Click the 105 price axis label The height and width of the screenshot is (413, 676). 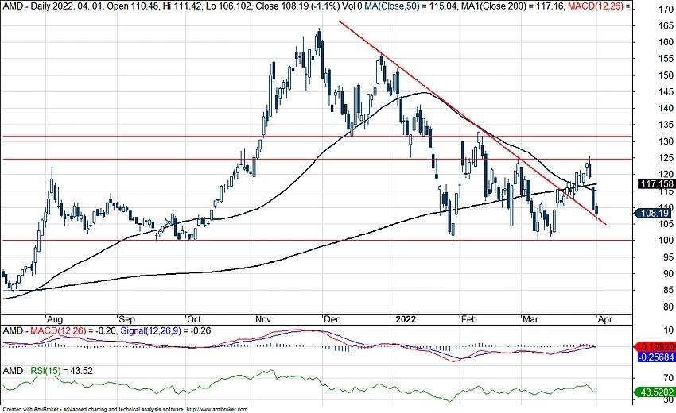coord(666,223)
